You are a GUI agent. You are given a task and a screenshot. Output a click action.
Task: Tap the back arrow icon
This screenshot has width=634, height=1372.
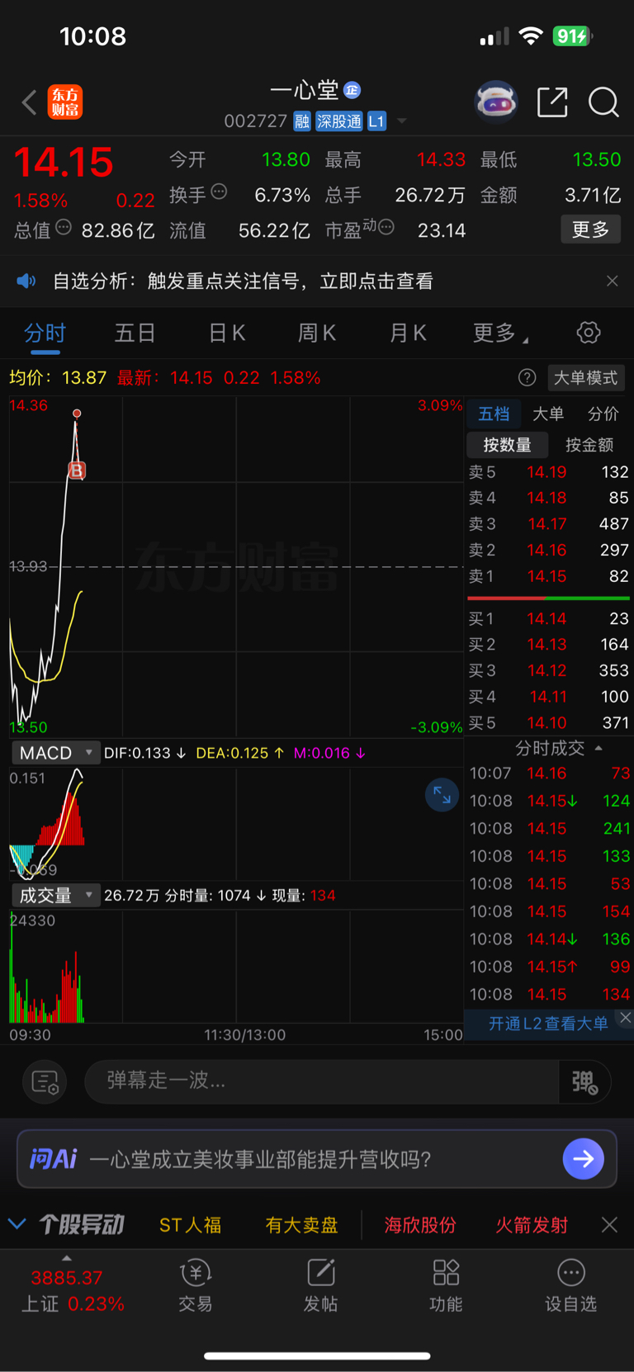pyautogui.click(x=30, y=102)
